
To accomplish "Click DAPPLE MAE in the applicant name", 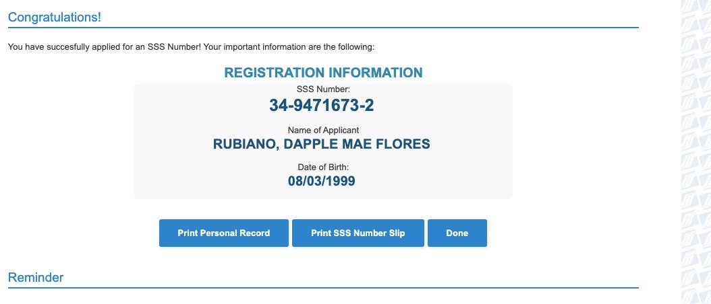I will click(x=335, y=145).
